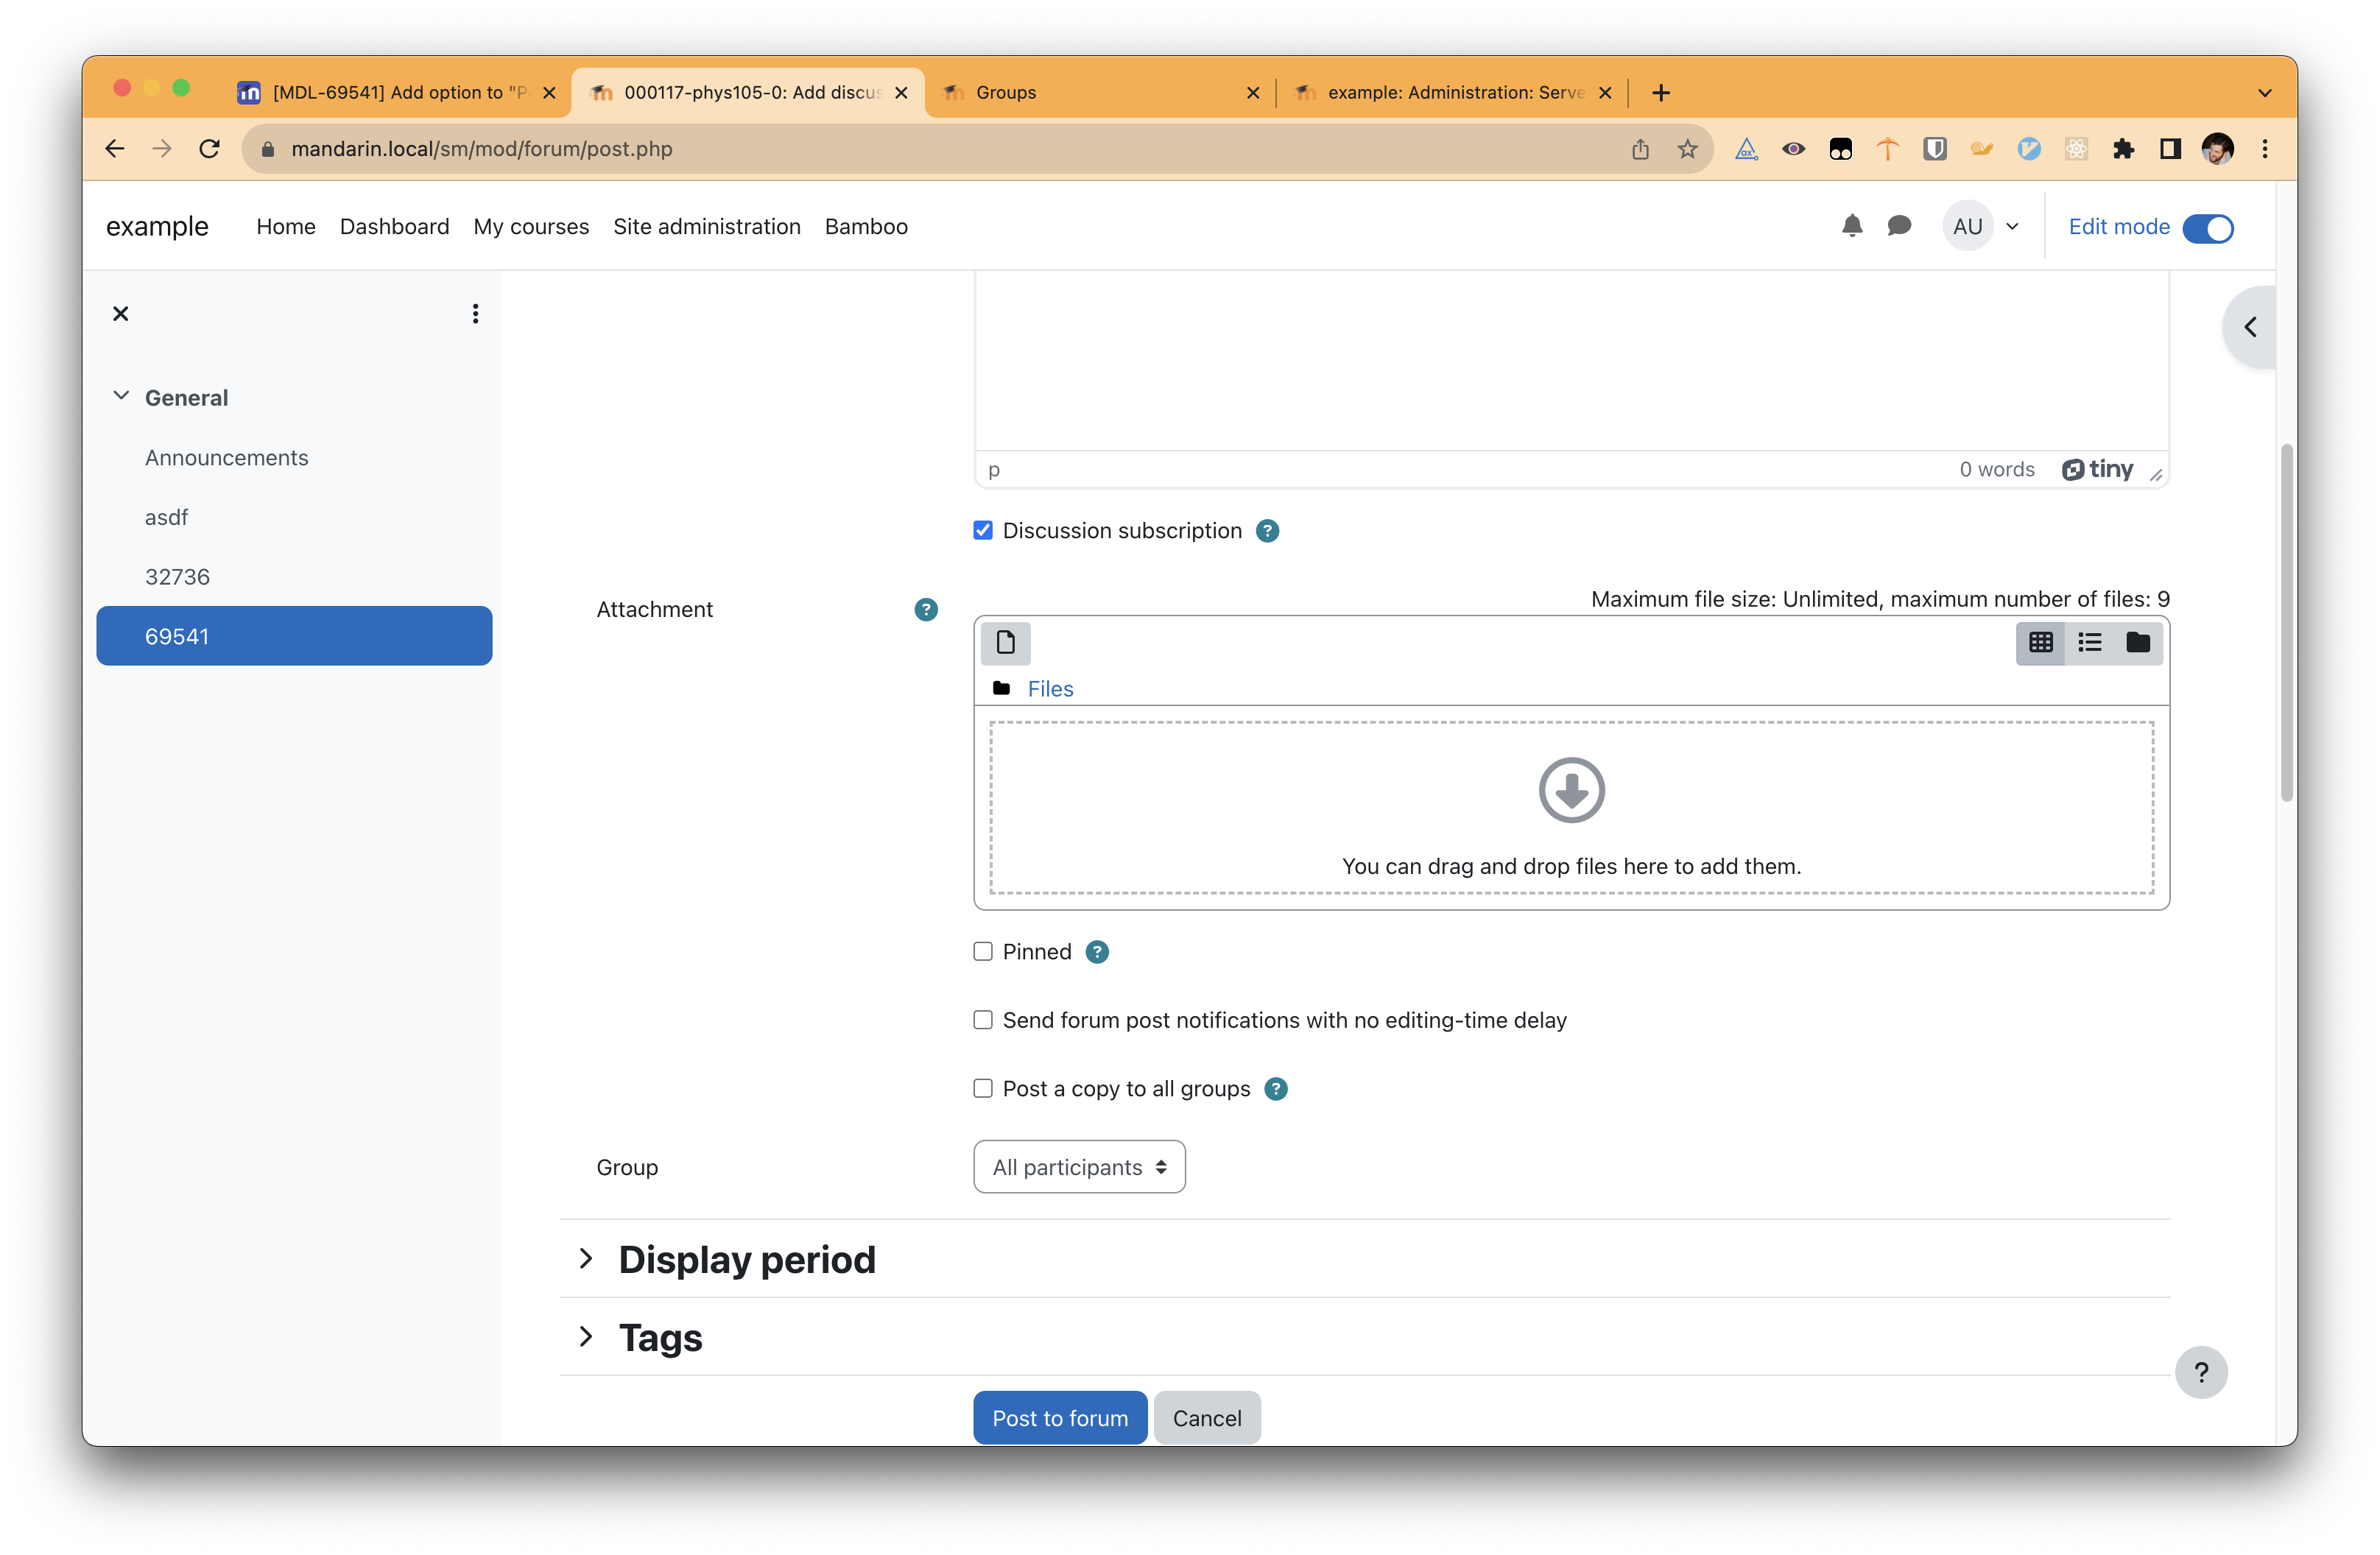Open Dashboard in top navigation
Image resolution: width=2380 pixels, height=1555 pixels.
pyautogui.click(x=394, y=226)
